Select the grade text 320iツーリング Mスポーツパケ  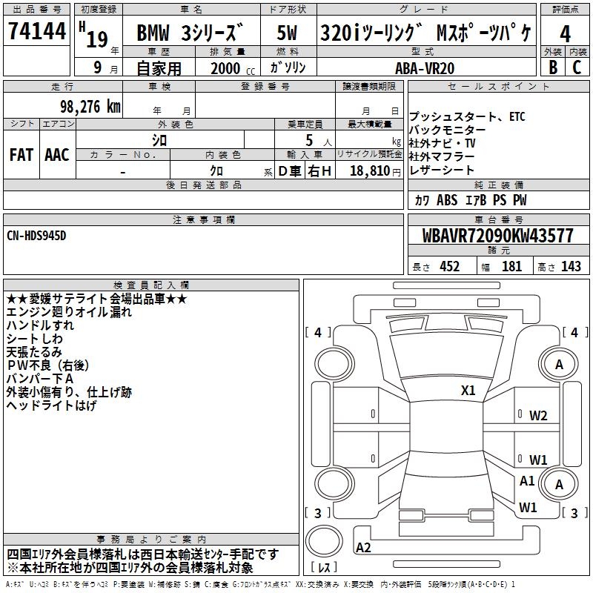tap(425, 33)
